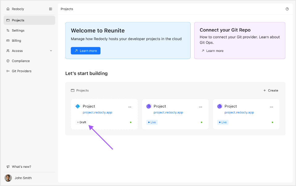
Task: Open the Draft project's redocly.app link
Action: tap(97, 112)
